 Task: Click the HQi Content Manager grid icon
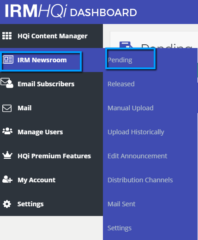coord(7,36)
